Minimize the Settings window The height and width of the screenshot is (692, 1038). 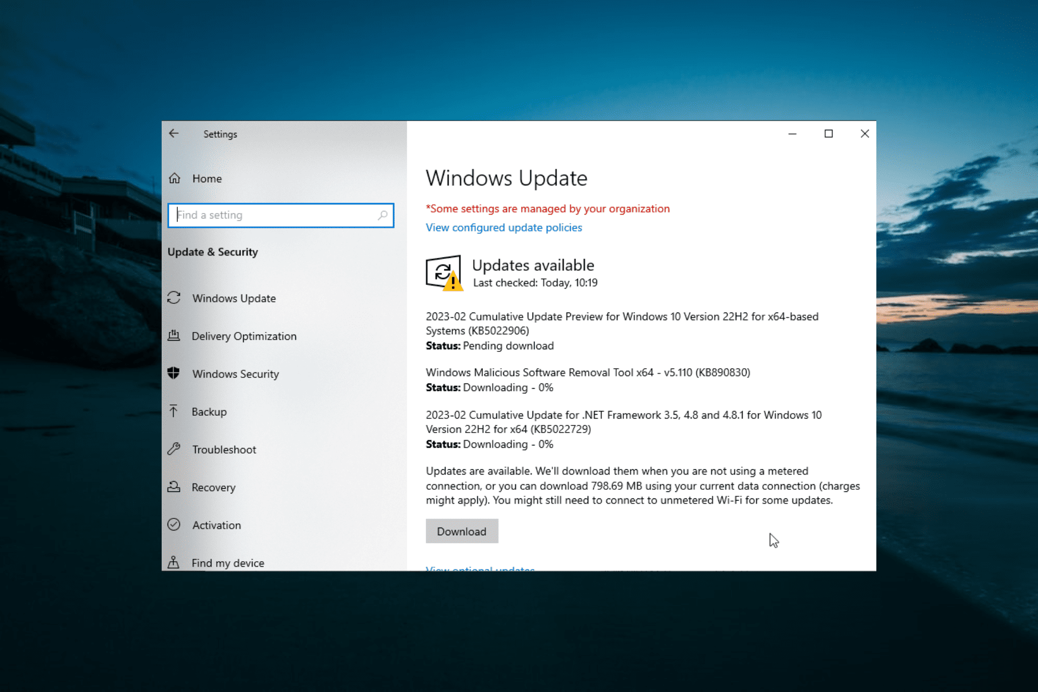coord(792,134)
